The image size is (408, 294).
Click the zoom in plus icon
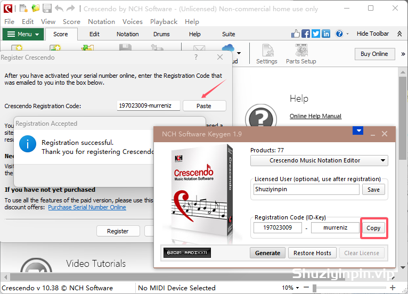pyautogui.click(x=393, y=288)
